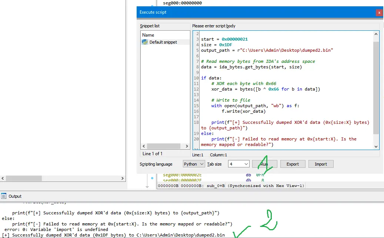
Task: Click inside the script body editor
Action: point(286,90)
